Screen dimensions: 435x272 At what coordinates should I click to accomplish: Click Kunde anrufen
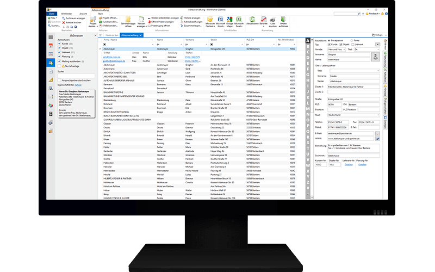point(108,22)
